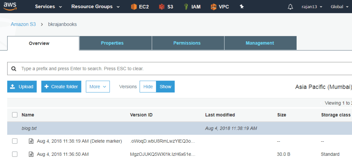
Task: Go to Amazon S3 breadcrumb link
Action: pyautogui.click(x=23, y=24)
